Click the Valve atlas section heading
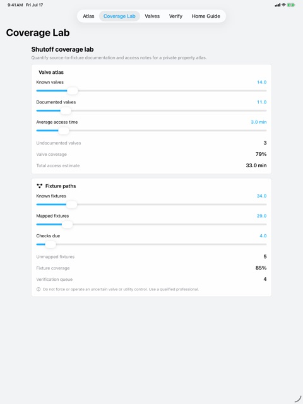Viewport: 303px width, 404px height. click(x=51, y=73)
